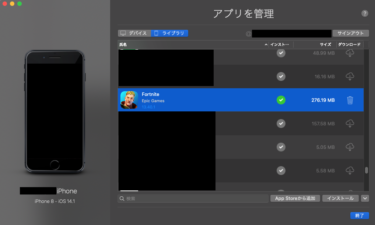The height and width of the screenshot is (225, 375).
Task: Click installed checkmark in 5.05 MB row
Action: 281,147
